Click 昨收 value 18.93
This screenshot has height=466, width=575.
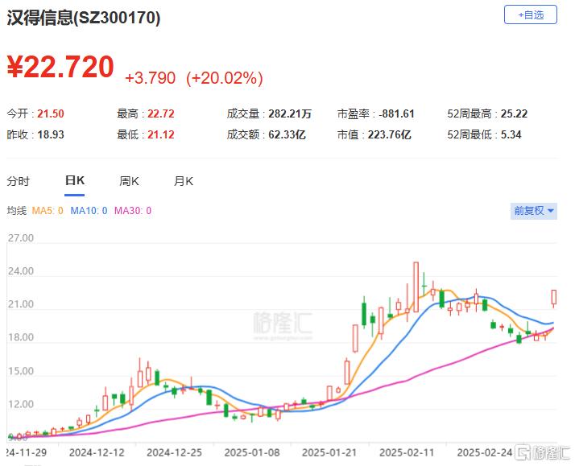(x=51, y=134)
